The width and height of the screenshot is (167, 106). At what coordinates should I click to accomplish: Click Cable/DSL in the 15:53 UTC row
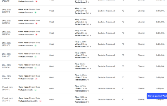tap(160, 22)
